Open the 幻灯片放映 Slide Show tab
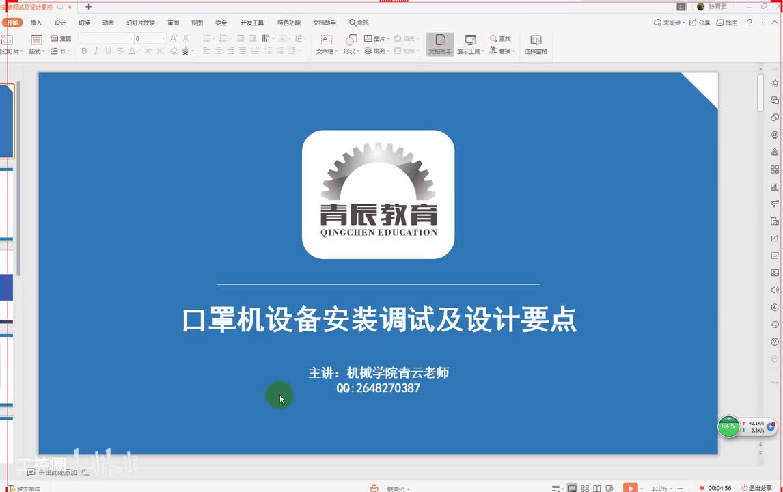The image size is (783, 492). 140,23
